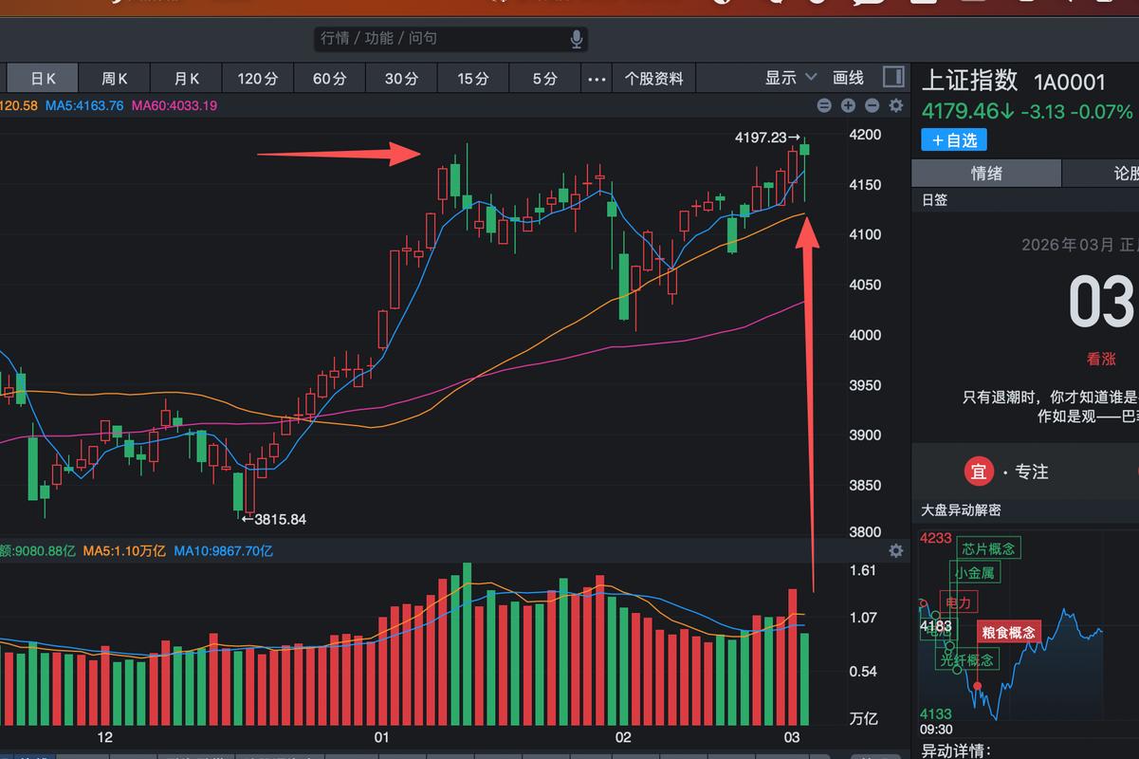Click the MA10:9867.70亿 volume label
The height and width of the screenshot is (759, 1139).
pos(224,550)
